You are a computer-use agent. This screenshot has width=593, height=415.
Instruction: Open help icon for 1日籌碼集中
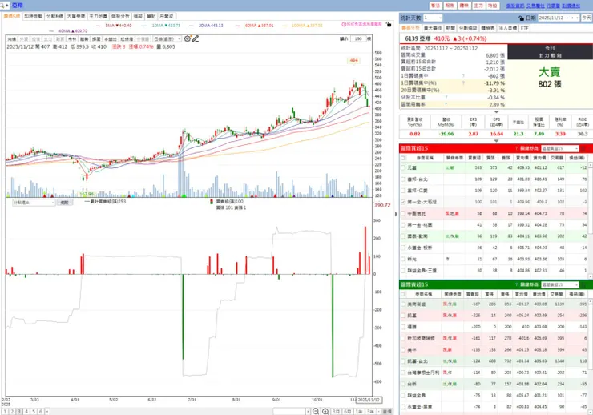coord(463,76)
